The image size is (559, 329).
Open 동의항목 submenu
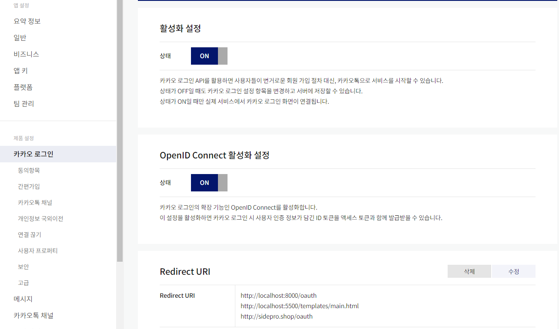pos(29,170)
